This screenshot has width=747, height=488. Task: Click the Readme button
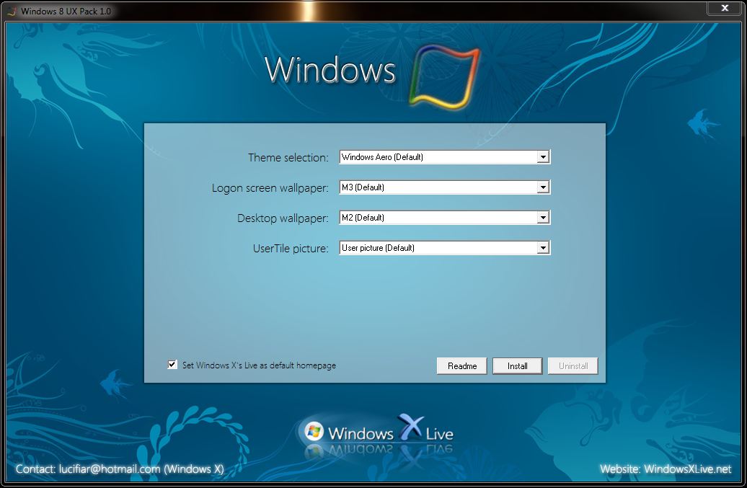pyautogui.click(x=461, y=365)
